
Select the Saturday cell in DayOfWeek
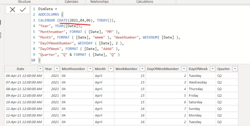202,102
